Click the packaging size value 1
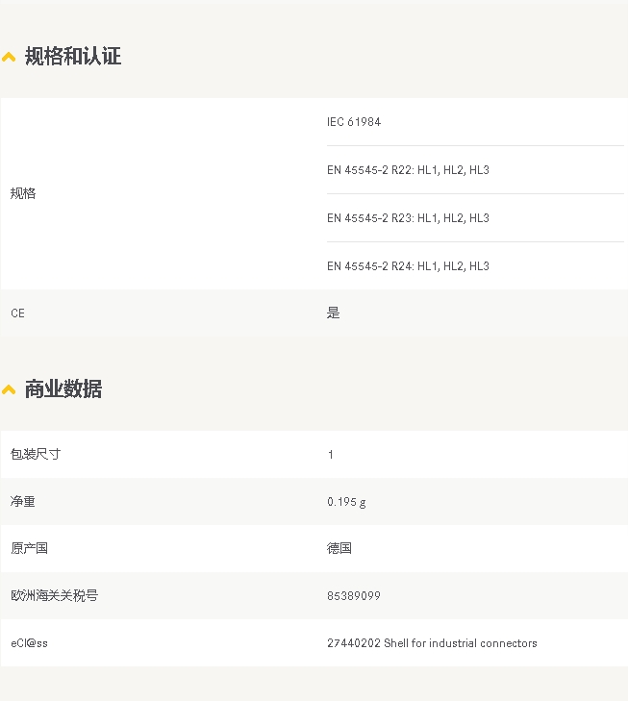 (330, 455)
